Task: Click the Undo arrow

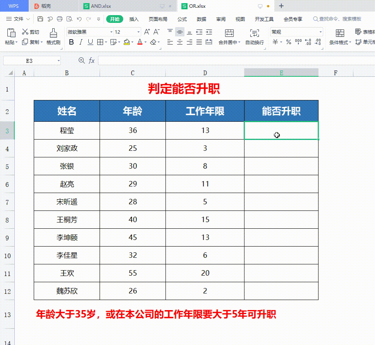Action: (x=79, y=19)
